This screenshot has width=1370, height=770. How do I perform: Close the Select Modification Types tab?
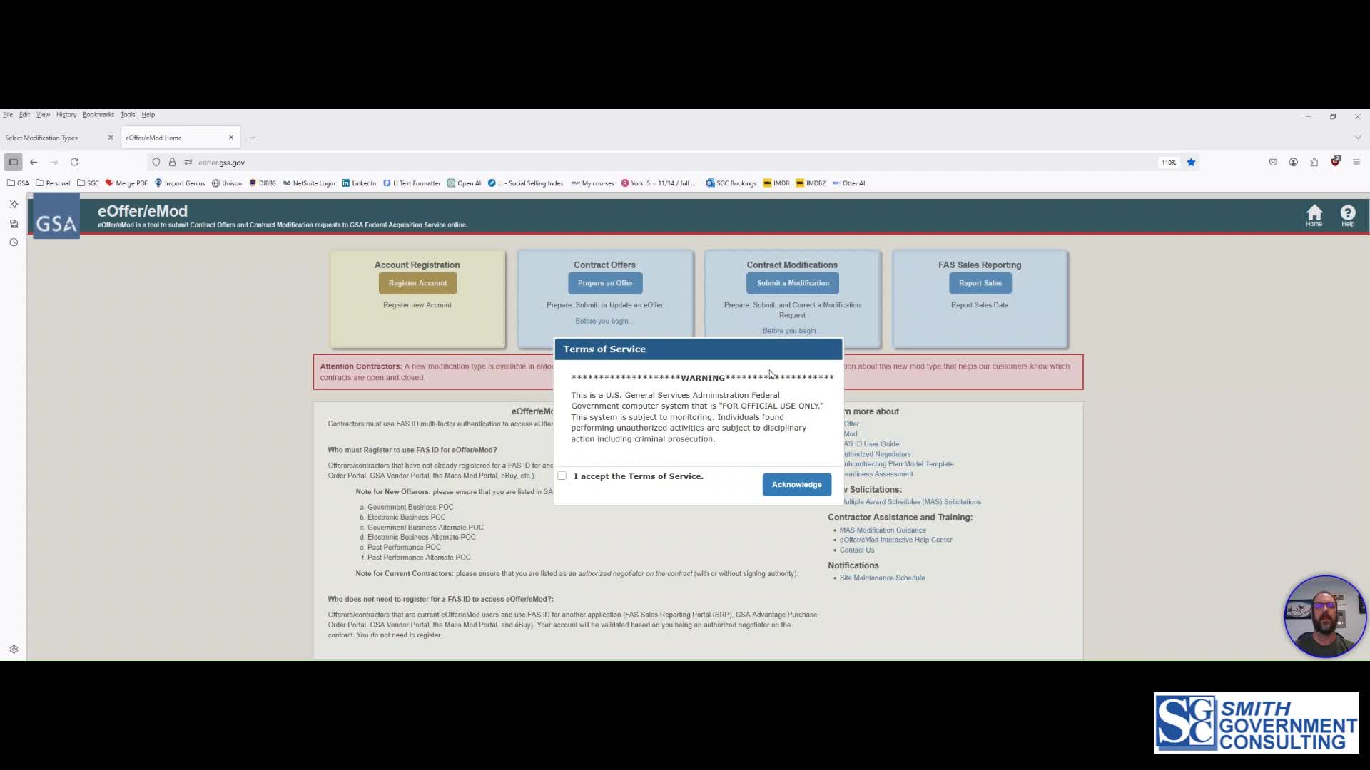coord(111,138)
